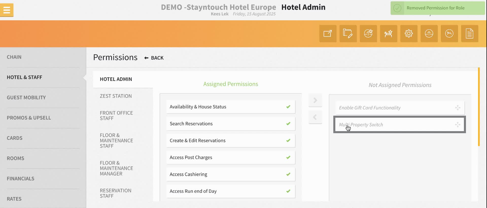
Task: Click the Assigned Permissions heading
Action: tap(231, 84)
